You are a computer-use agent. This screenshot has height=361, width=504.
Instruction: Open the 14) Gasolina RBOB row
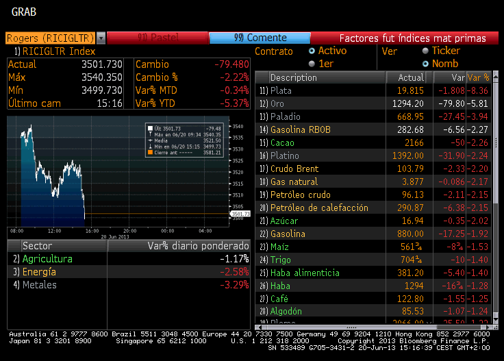(x=373, y=129)
